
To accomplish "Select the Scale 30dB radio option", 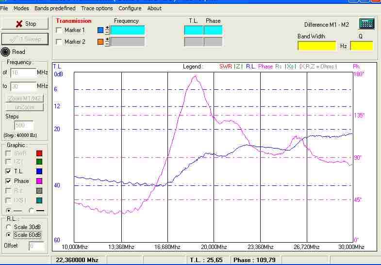I will pyautogui.click(x=8, y=227).
